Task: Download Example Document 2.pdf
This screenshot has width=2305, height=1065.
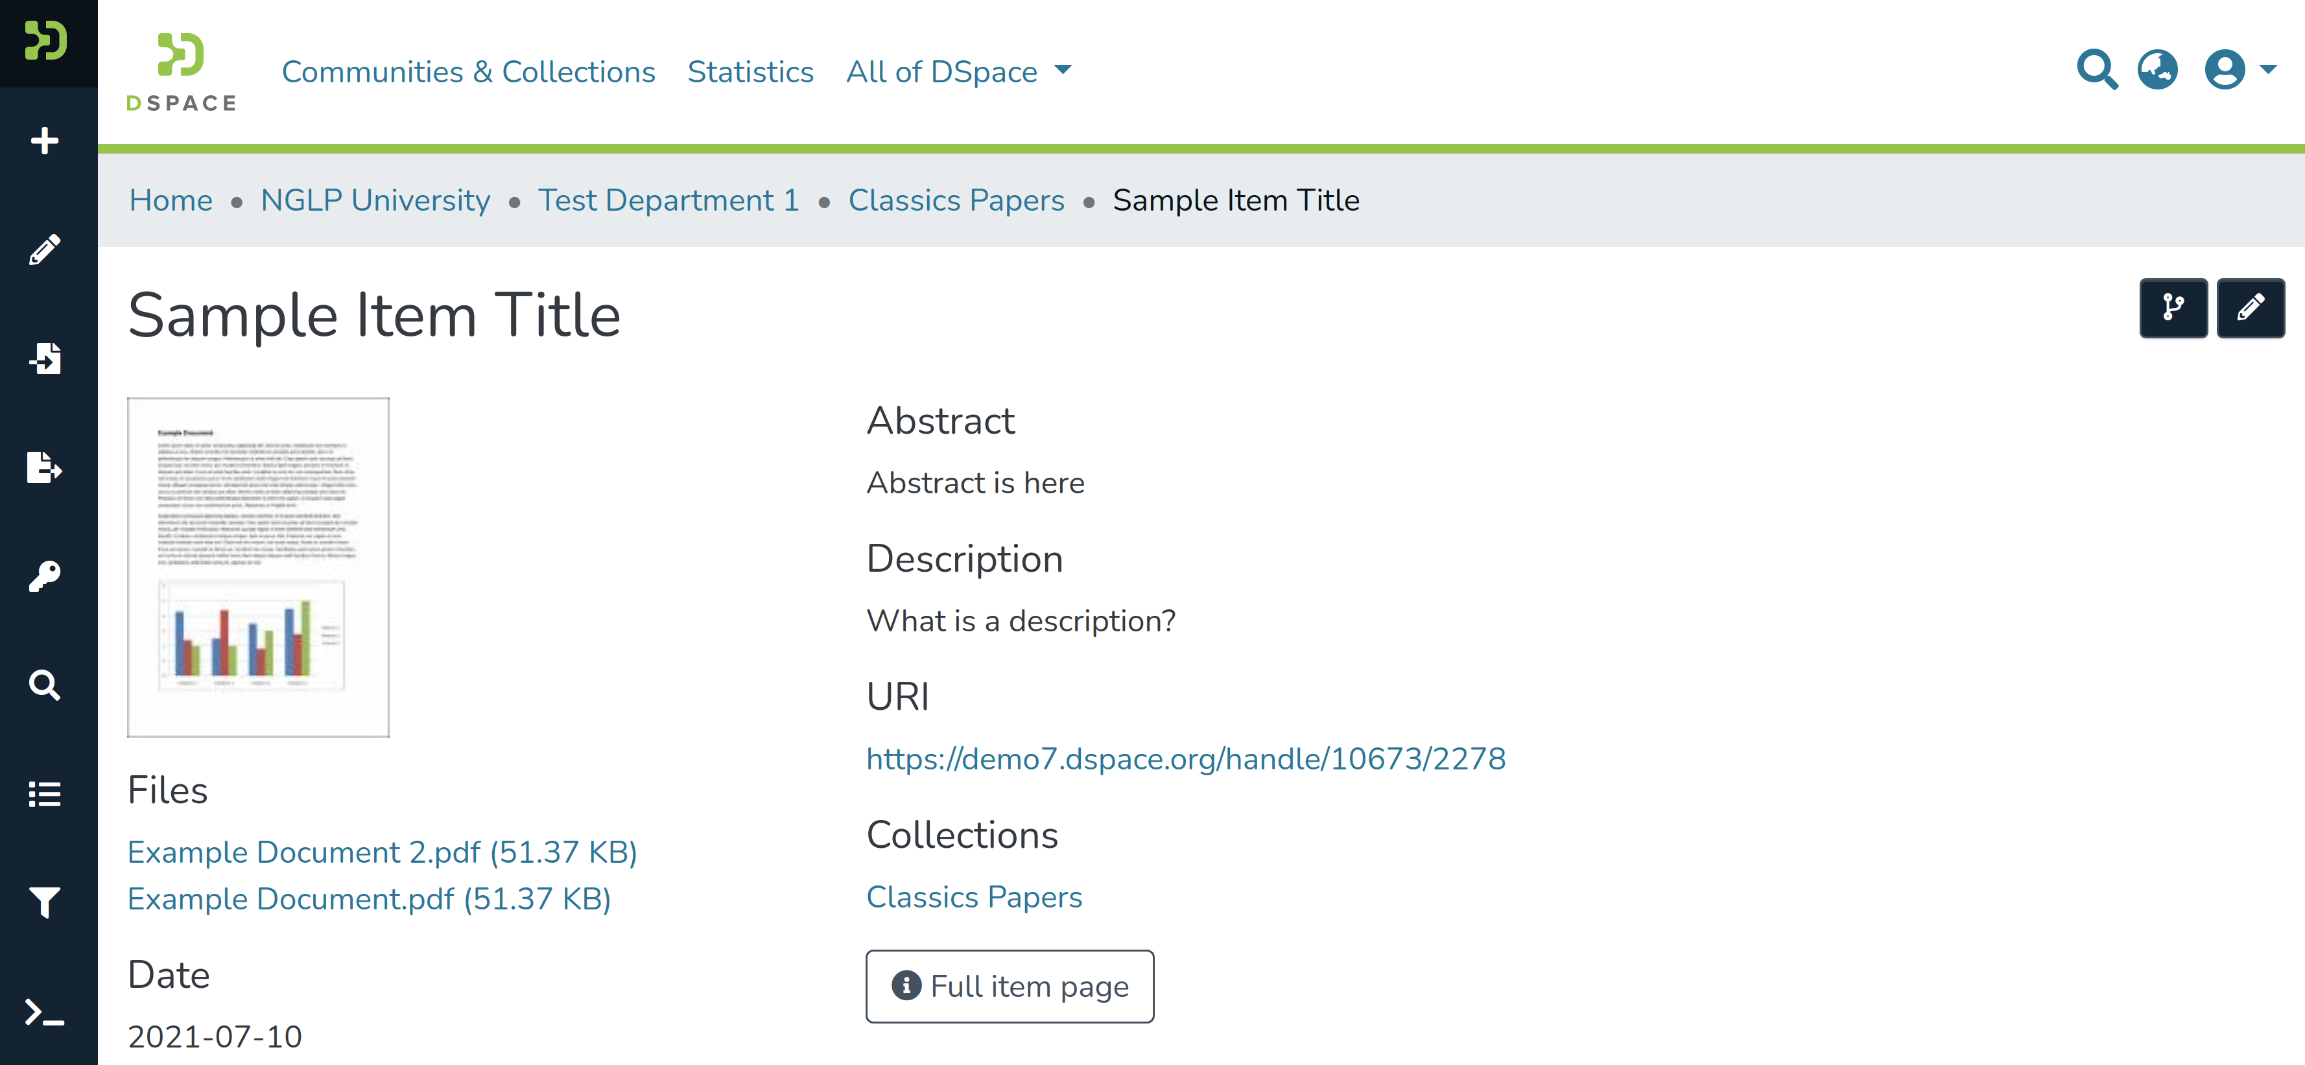Action: (x=382, y=852)
